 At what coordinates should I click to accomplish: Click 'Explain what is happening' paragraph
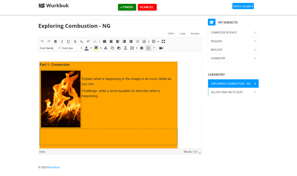[126, 81]
